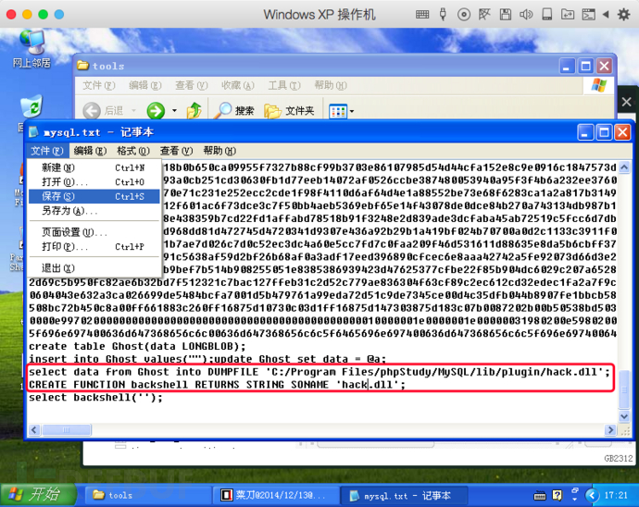This screenshot has height=507, width=639.
Task: Open Notepad Format (格式) menu
Action: click(x=132, y=151)
